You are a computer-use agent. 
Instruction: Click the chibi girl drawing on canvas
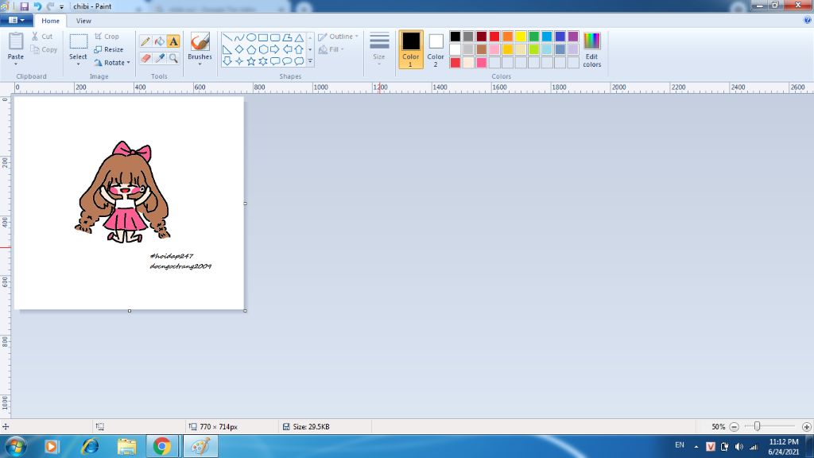[x=123, y=192]
